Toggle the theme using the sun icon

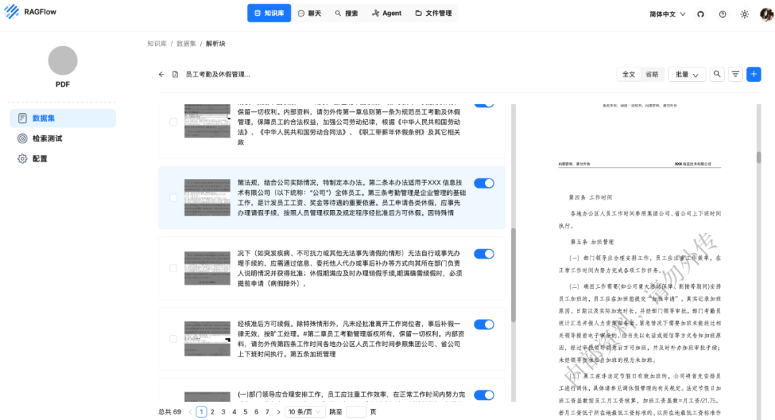[x=744, y=13]
